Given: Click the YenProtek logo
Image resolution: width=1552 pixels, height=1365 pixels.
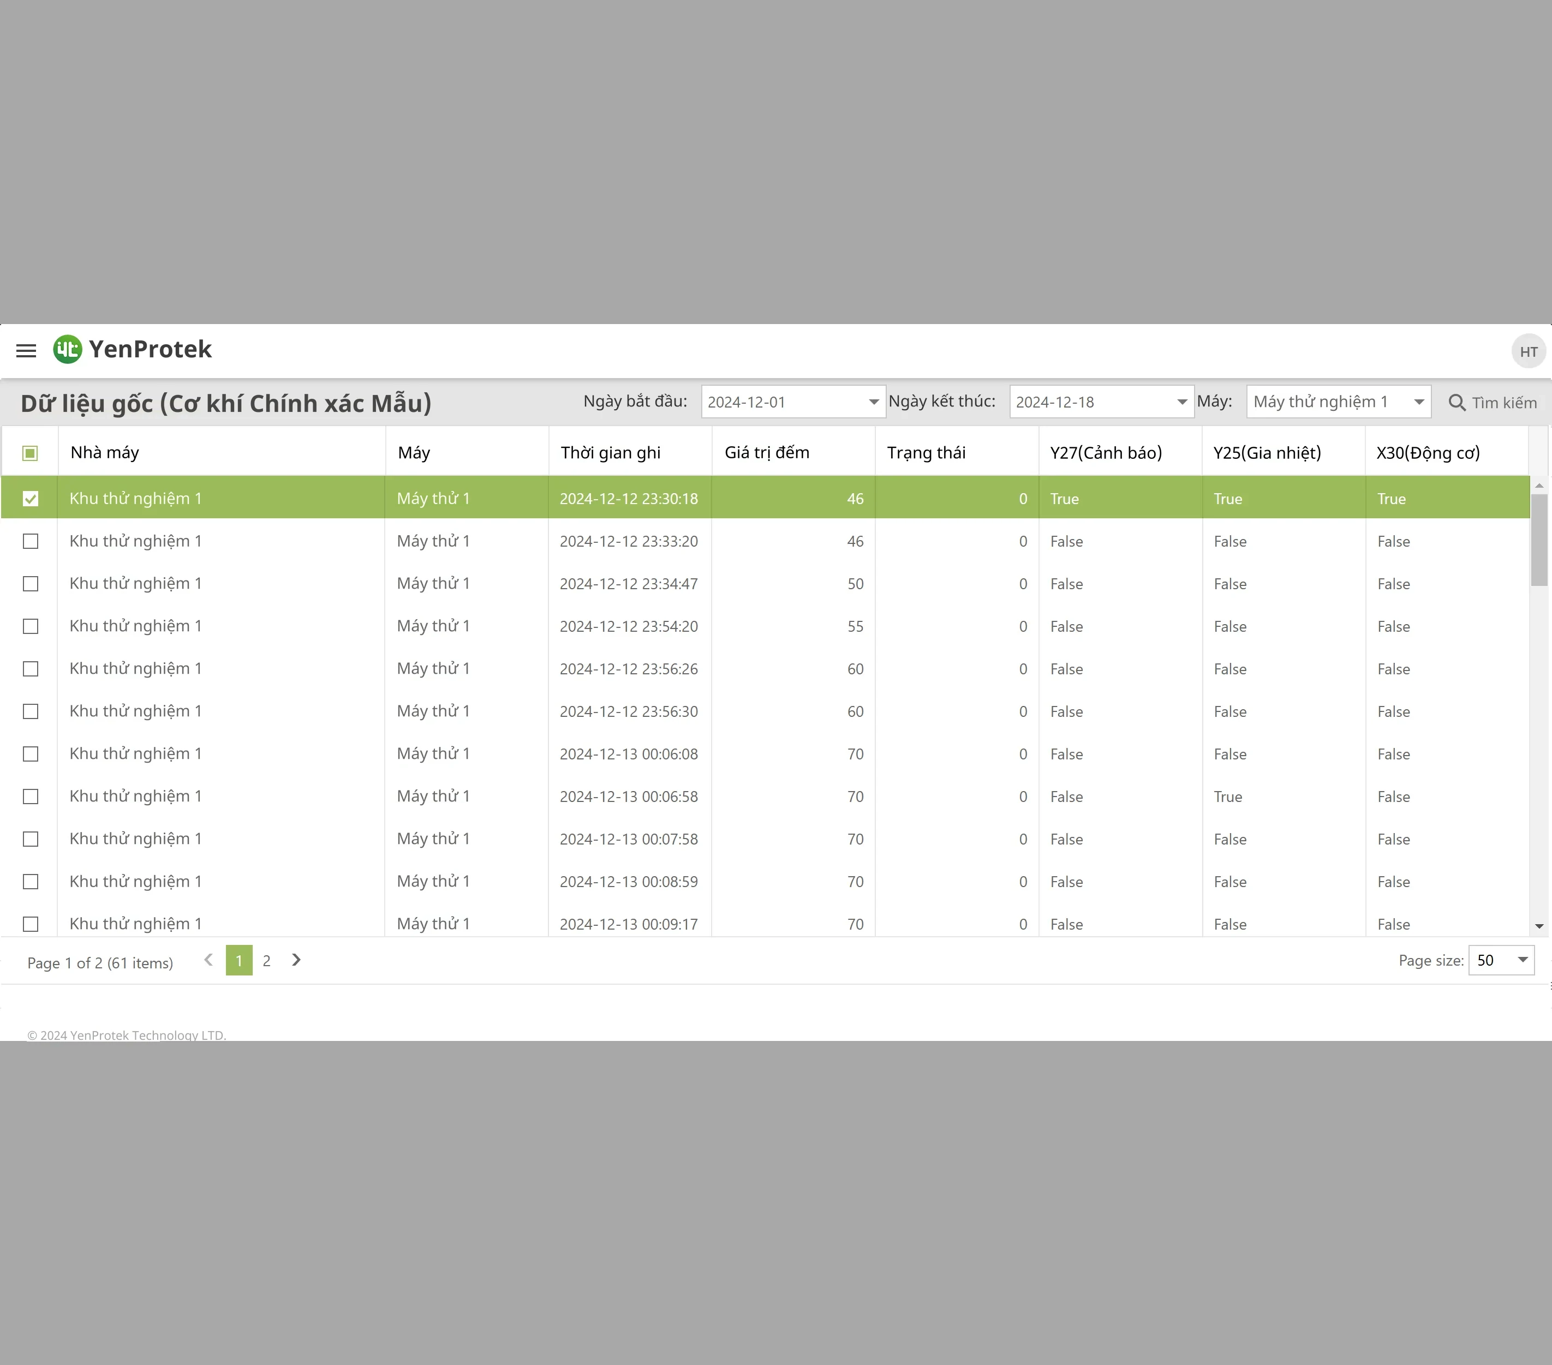Looking at the screenshot, I should point(132,349).
